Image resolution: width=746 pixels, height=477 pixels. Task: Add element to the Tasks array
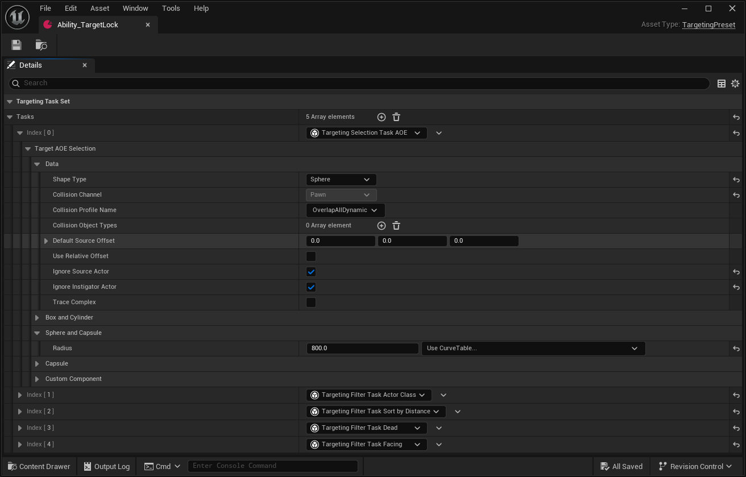(382, 117)
